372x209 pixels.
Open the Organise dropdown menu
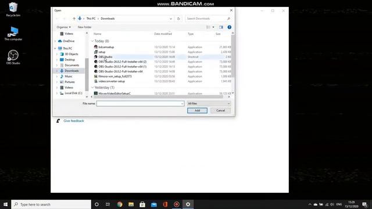tap(63, 27)
